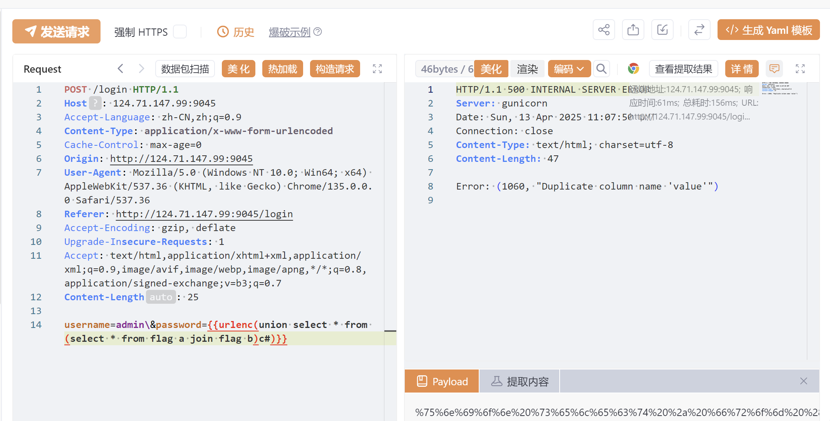Click the Content-Type header in request
Viewport: 830px width, 421px height.
pyautogui.click(x=198, y=131)
